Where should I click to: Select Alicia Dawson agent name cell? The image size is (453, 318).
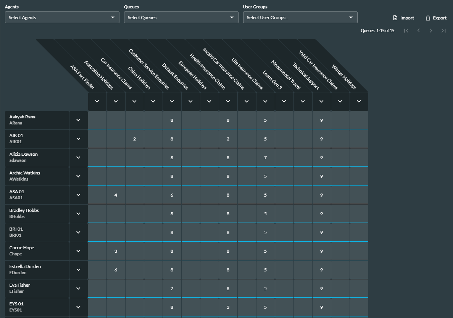click(x=37, y=158)
